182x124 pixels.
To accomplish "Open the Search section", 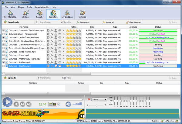I will coord(39,14).
